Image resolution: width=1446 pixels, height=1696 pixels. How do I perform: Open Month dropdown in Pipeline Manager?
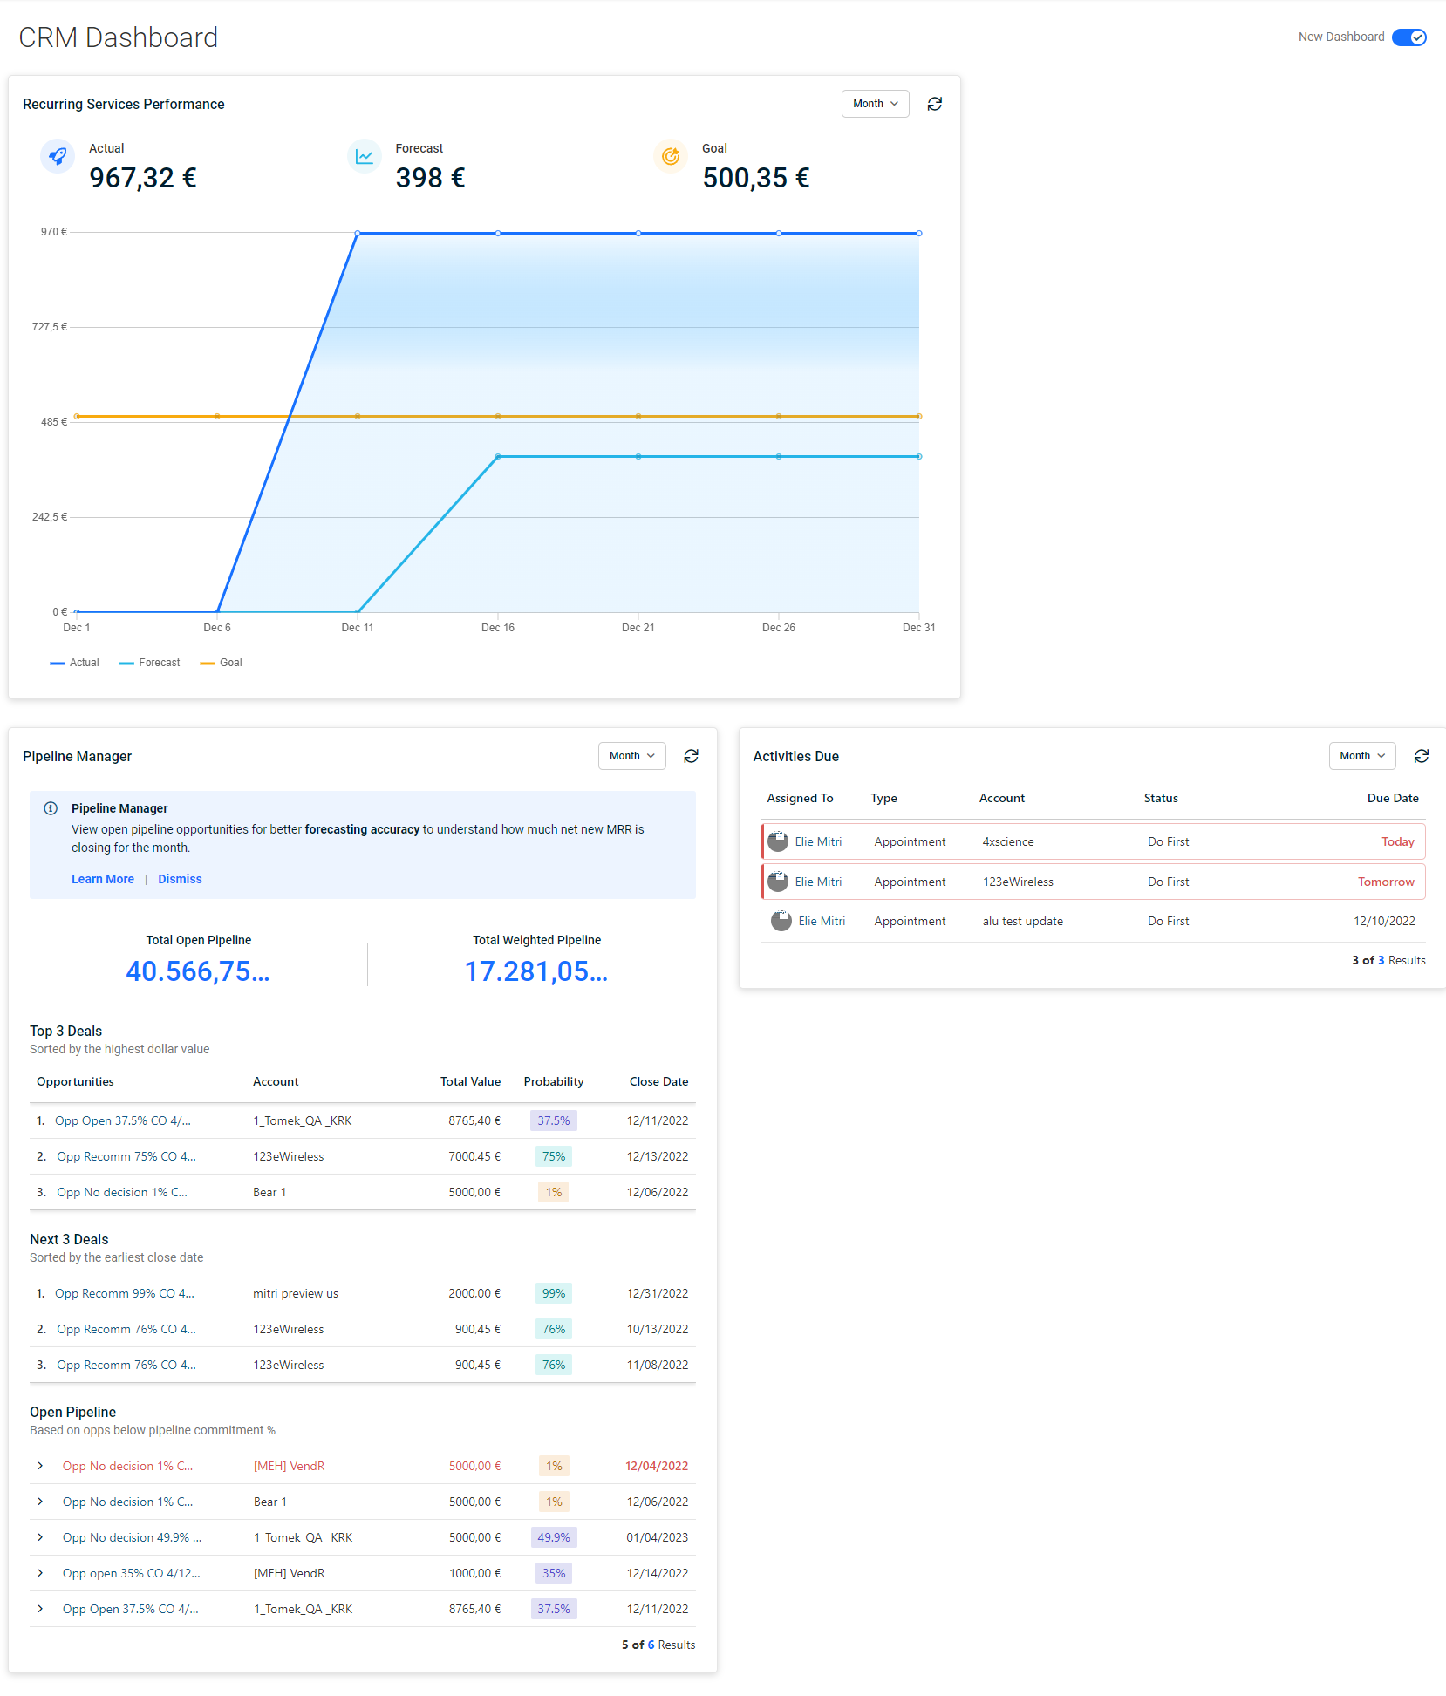(x=631, y=756)
